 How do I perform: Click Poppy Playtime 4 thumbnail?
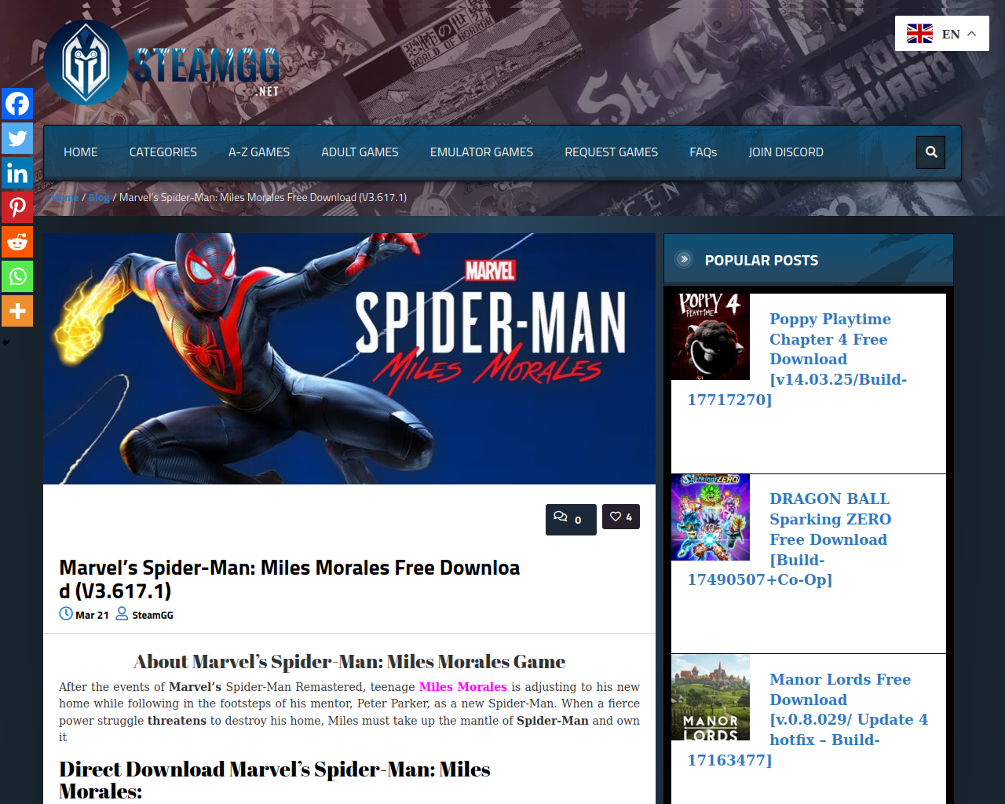pyautogui.click(x=711, y=337)
